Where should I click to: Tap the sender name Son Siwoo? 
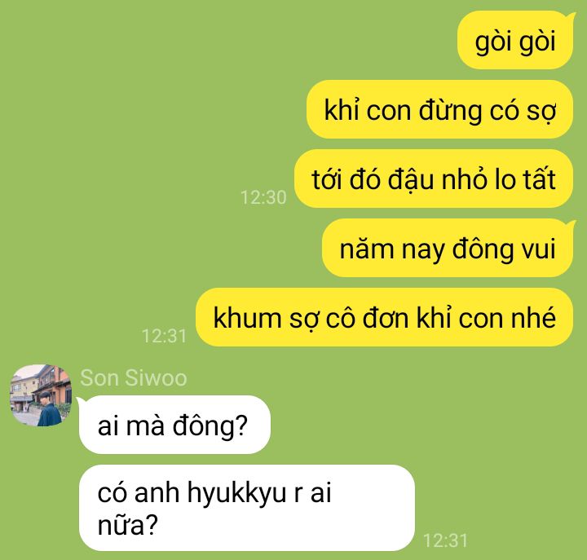[x=134, y=377]
